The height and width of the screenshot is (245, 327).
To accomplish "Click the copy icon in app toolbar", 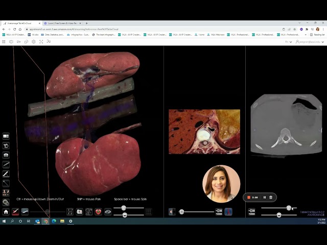I will (26, 42).
